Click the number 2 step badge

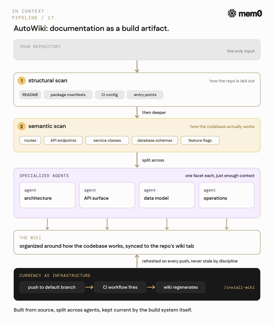pyautogui.click(x=22, y=126)
